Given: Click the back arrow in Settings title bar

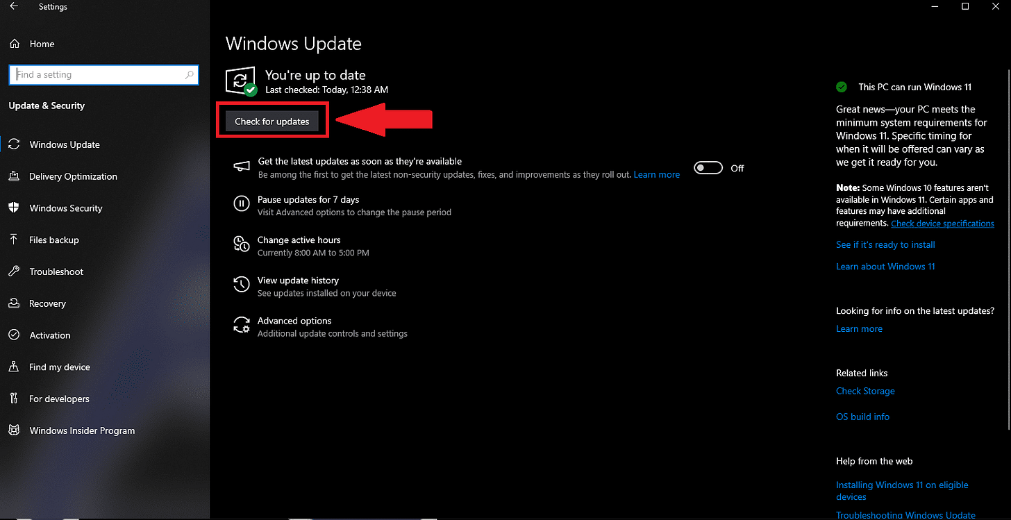Looking at the screenshot, I should [x=14, y=7].
